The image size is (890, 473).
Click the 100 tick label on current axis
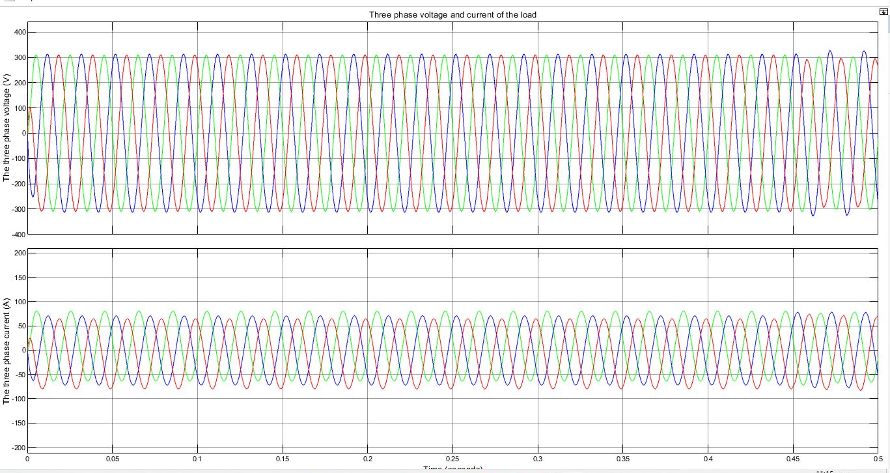18,302
